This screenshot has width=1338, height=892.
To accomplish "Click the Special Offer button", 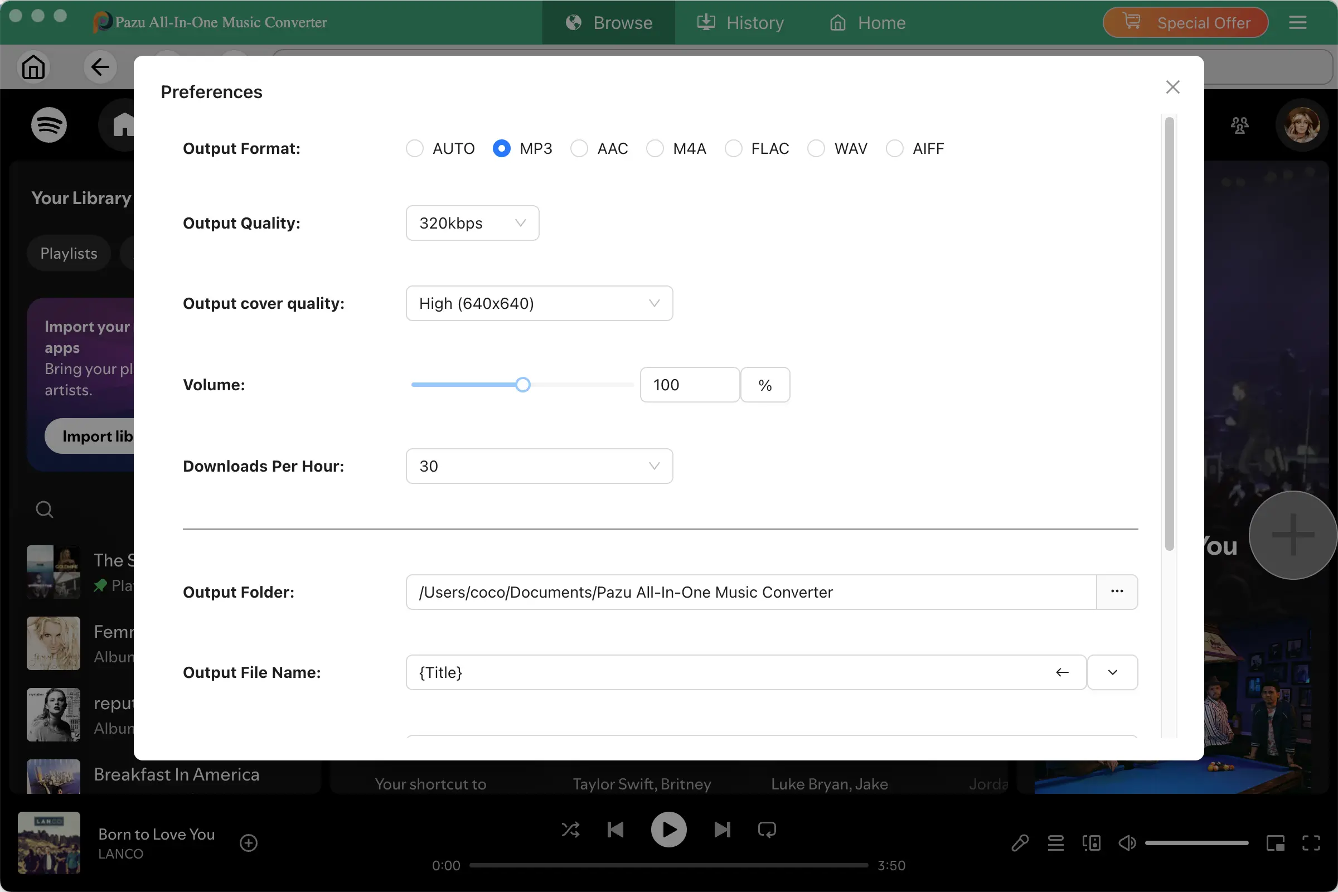I will click(x=1185, y=23).
